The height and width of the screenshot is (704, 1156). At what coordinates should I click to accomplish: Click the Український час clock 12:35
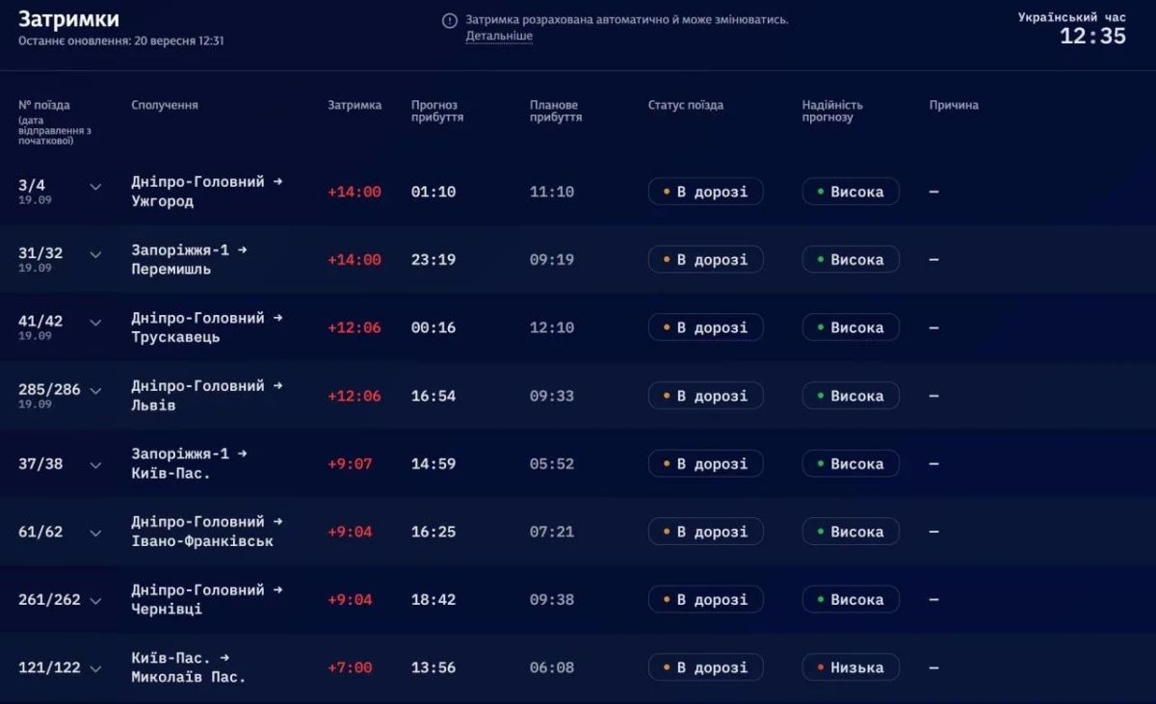click(1092, 37)
